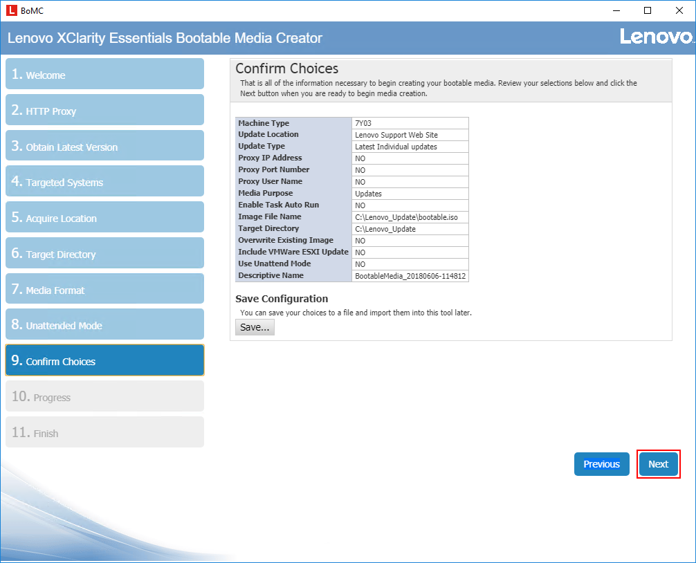Click the Media Purpose value Updates
The image size is (696, 563).
click(x=410, y=194)
